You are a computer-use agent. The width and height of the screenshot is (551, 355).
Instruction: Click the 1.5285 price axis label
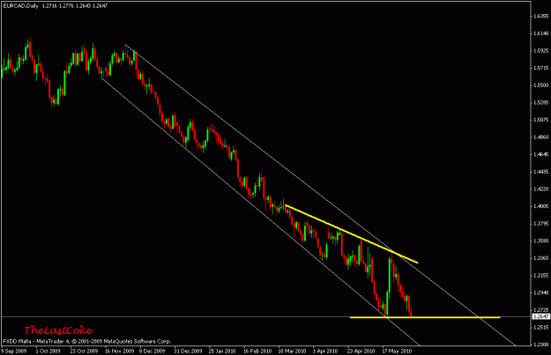pos(540,102)
